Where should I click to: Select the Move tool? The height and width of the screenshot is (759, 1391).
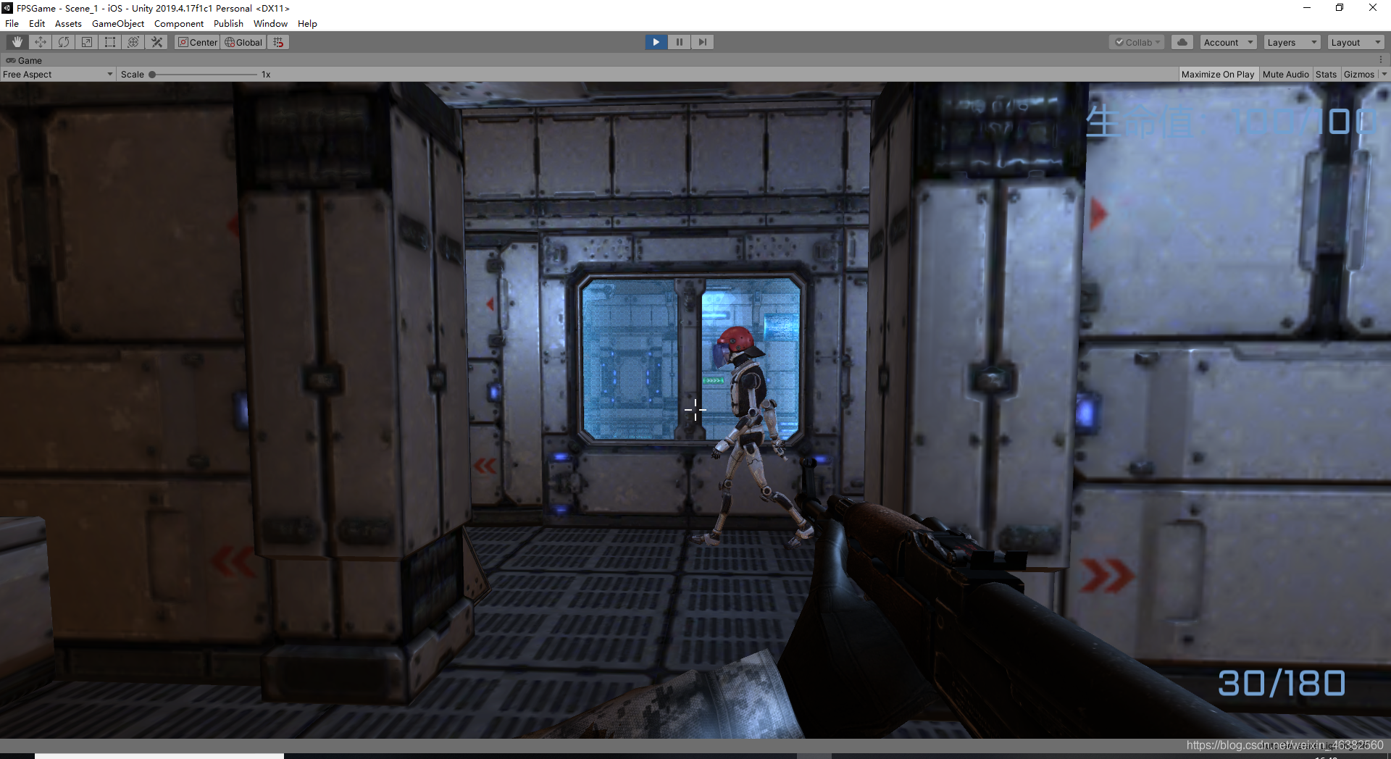tap(41, 42)
